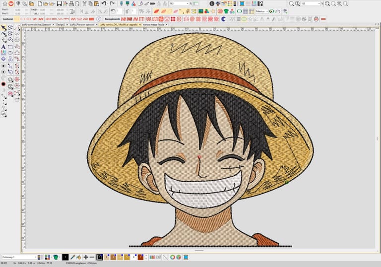Click the grid display icon
Viewport: 381px width, 267px height.
pos(246,11)
